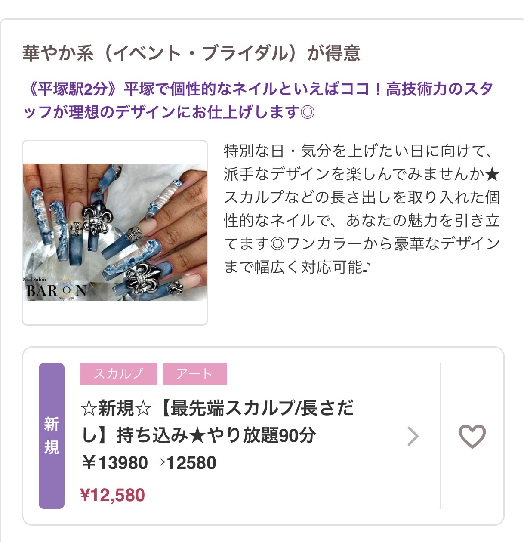Viewport: 524px width, 542px height.
Task: Open the purple 平塚駅2分 headline link
Action: [x=258, y=101]
